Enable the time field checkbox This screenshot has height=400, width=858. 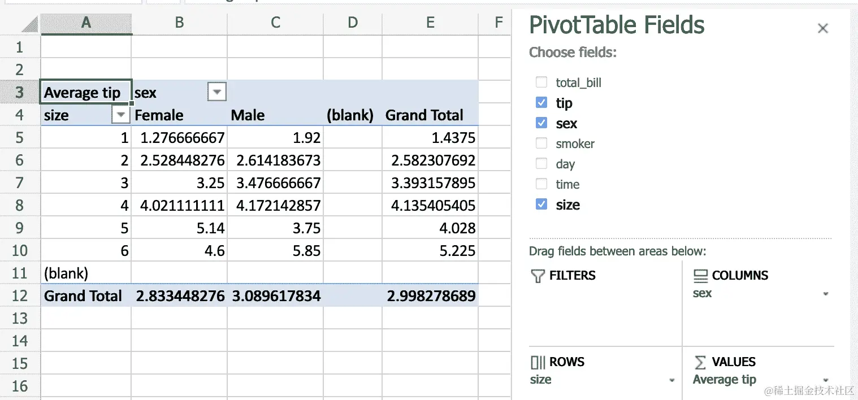point(541,184)
